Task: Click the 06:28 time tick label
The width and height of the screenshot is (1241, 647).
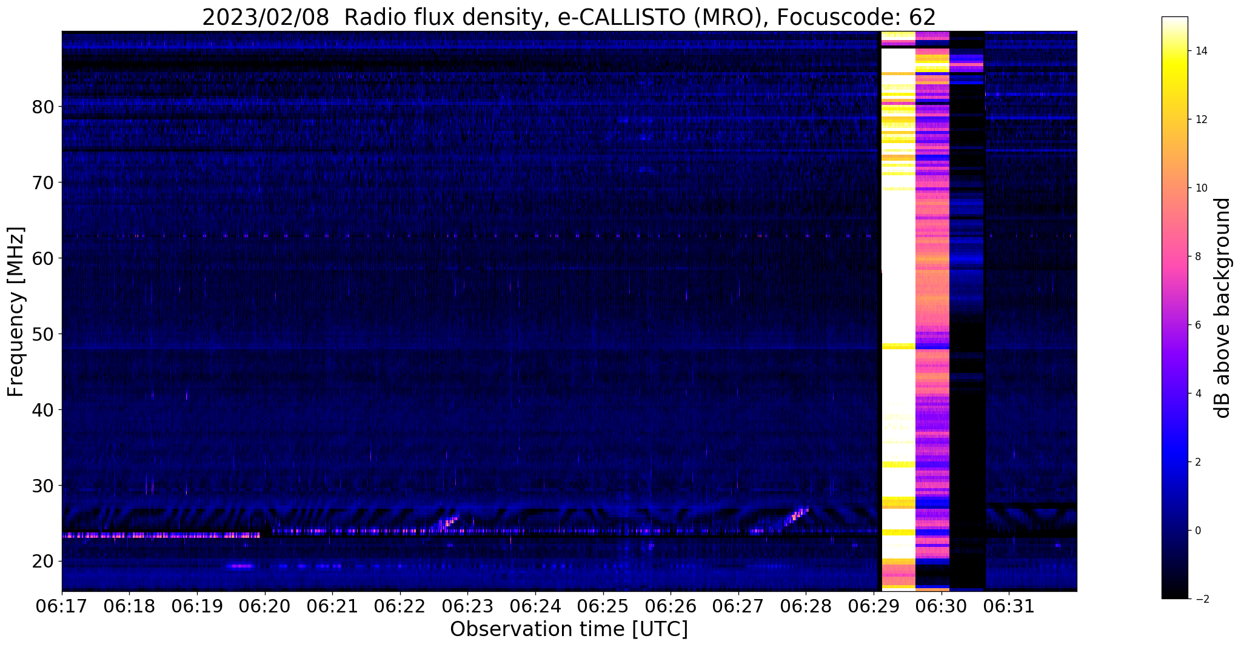Action: pyautogui.click(x=806, y=605)
